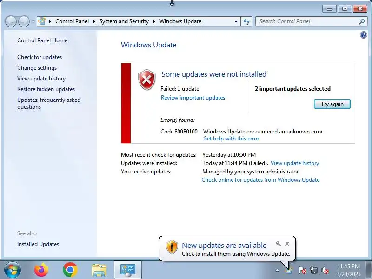Click the red shield error icon
The height and width of the screenshot is (279, 372).
pyautogui.click(x=147, y=80)
